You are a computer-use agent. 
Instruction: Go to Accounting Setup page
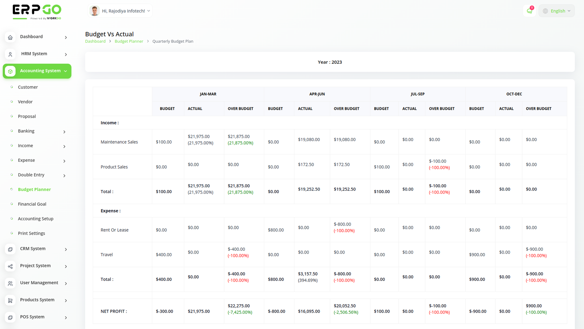point(35,219)
